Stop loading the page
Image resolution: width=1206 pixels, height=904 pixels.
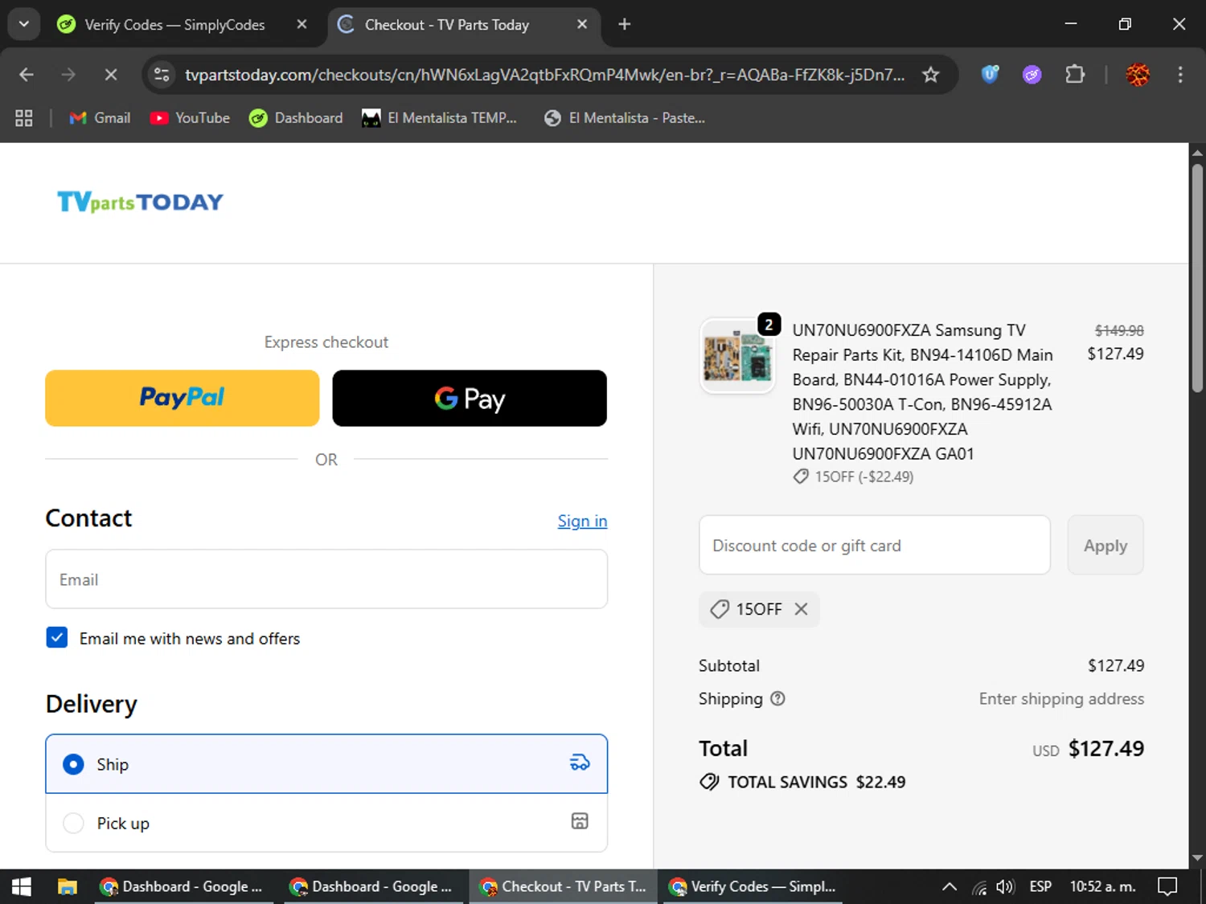pyautogui.click(x=111, y=75)
